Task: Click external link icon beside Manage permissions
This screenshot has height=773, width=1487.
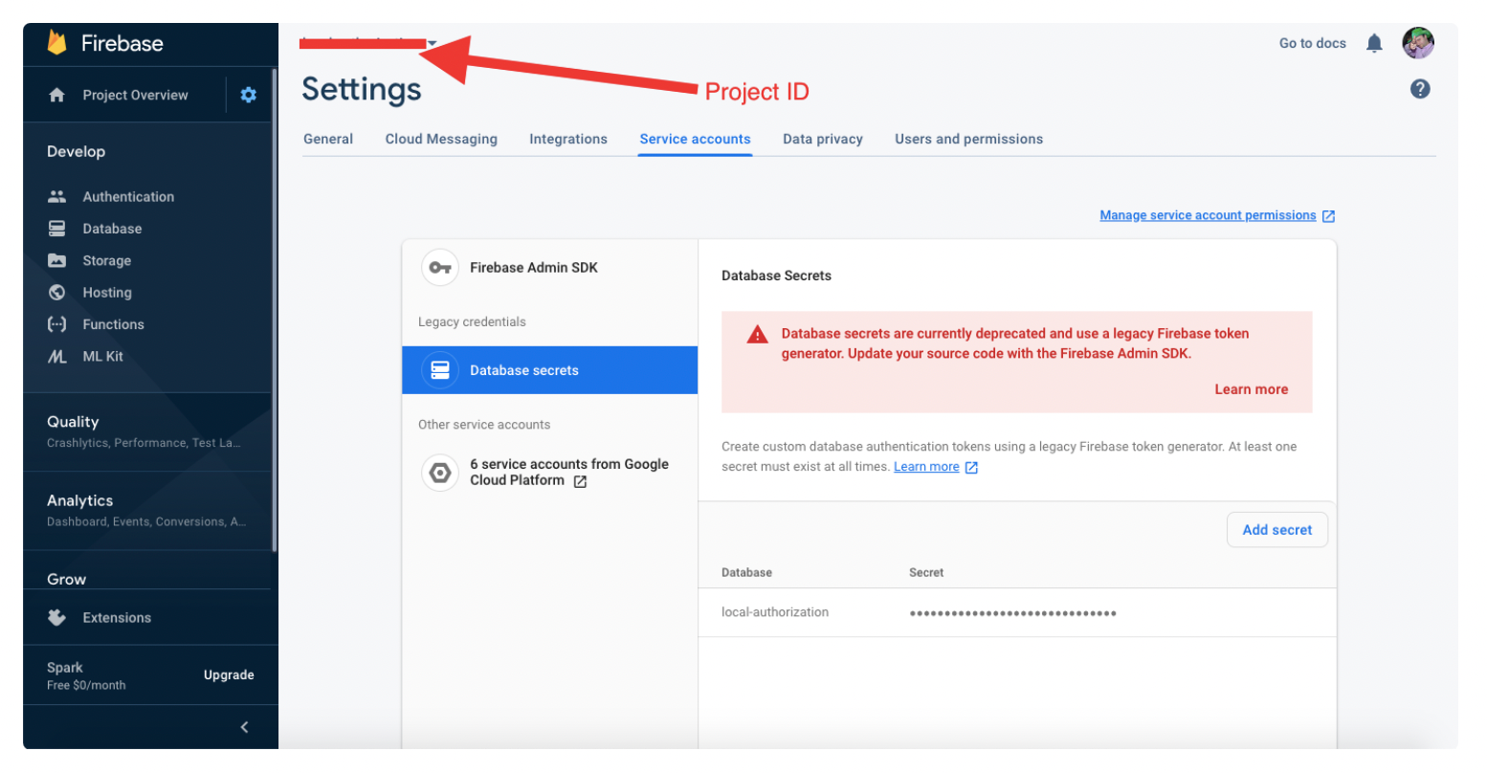Action: click(x=1328, y=216)
